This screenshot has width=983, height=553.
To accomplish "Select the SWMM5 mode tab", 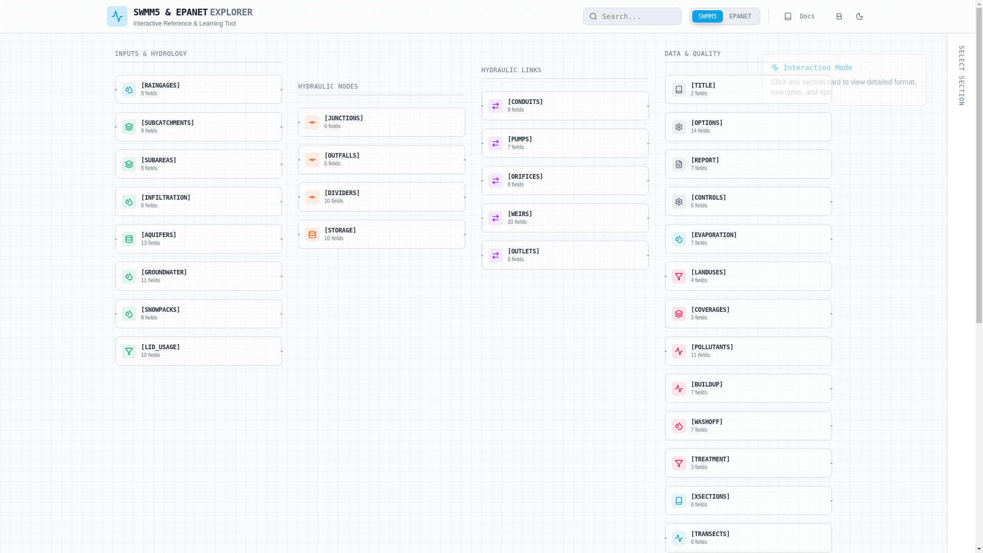I will (x=707, y=16).
